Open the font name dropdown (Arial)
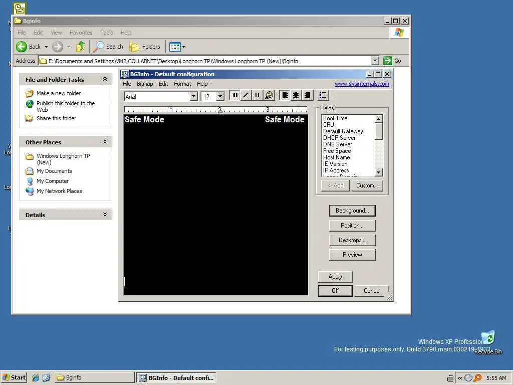The image size is (513, 385). click(x=194, y=96)
